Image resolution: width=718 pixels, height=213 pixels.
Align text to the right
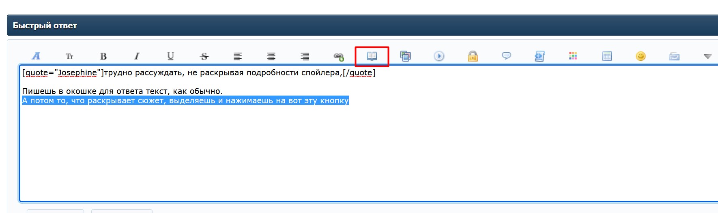[305, 56]
